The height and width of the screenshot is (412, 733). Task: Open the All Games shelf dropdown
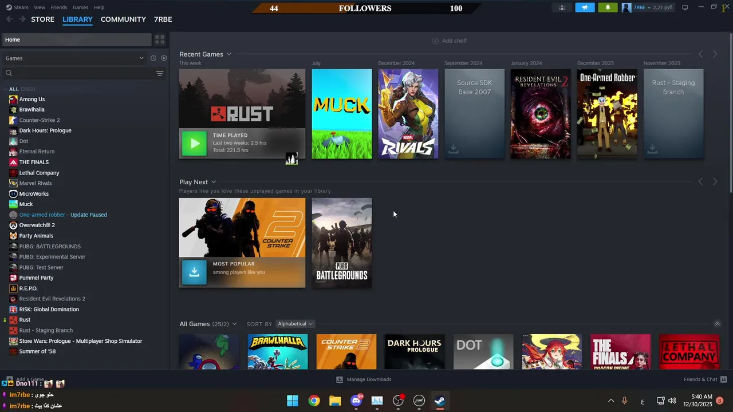[x=234, y=324]
